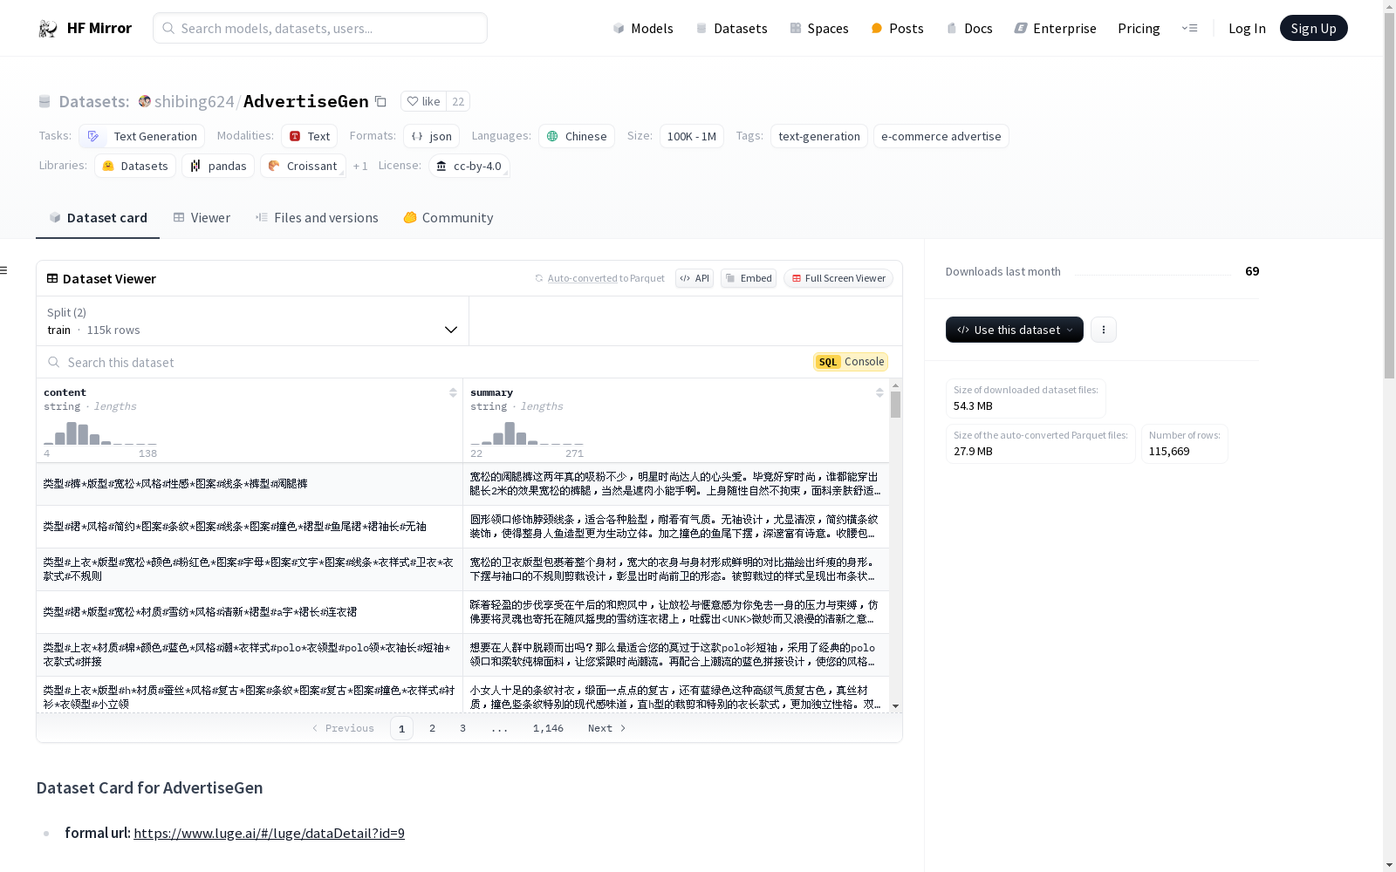Open the Community tab

448,218
